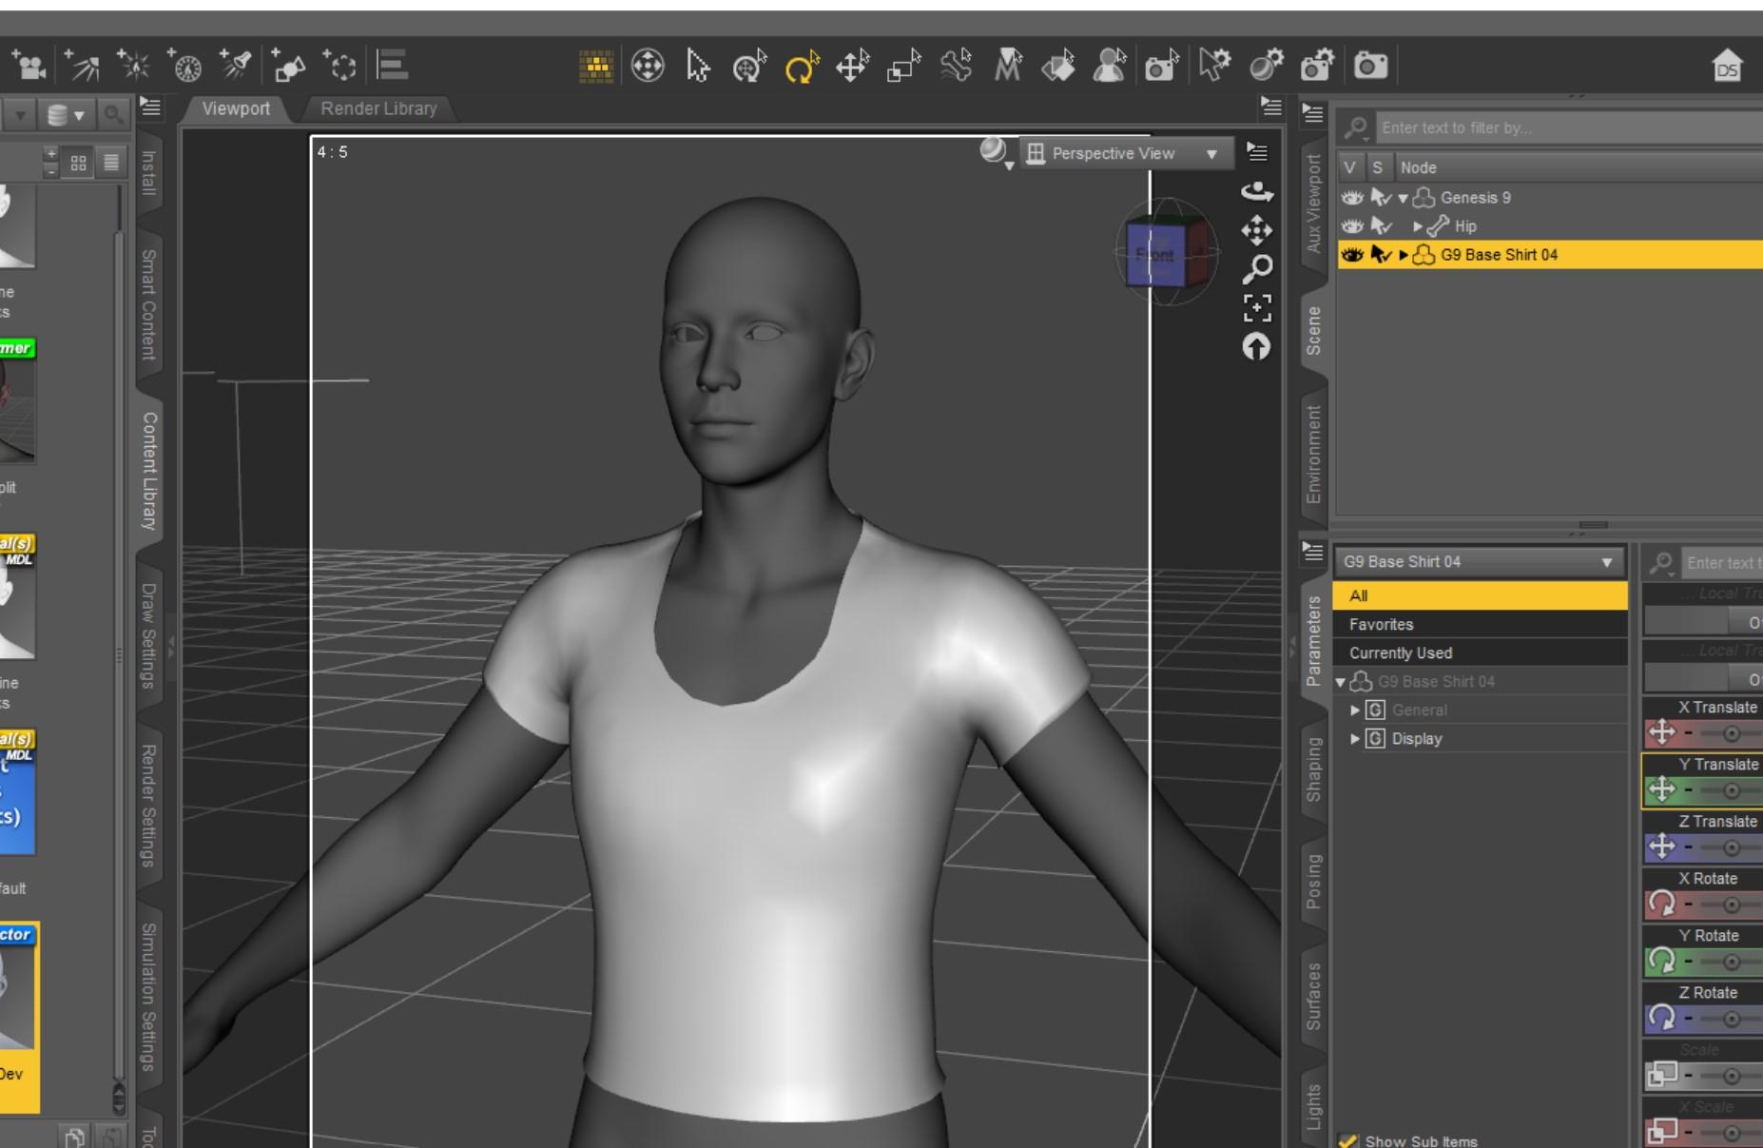Activate the Joint Editor bone tool
The width and height of the screenshot is (1763, 1148).
[956, 66]
